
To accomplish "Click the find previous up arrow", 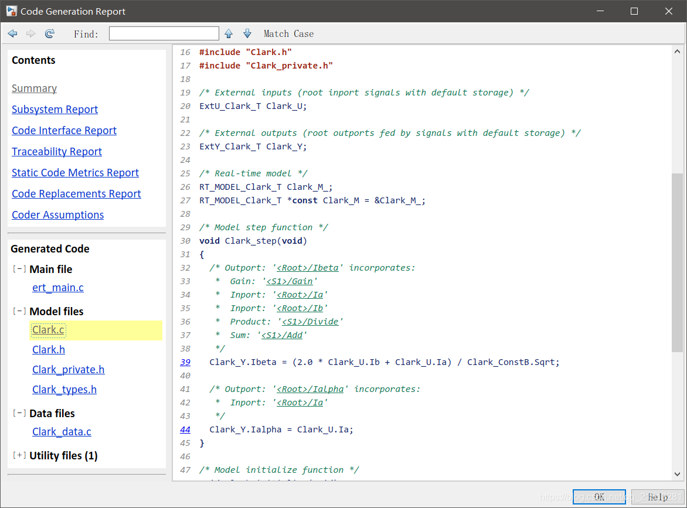I will (x=229, y=33).
